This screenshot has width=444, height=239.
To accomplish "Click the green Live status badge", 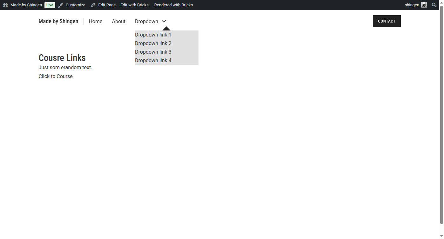I will click(50, 5).
